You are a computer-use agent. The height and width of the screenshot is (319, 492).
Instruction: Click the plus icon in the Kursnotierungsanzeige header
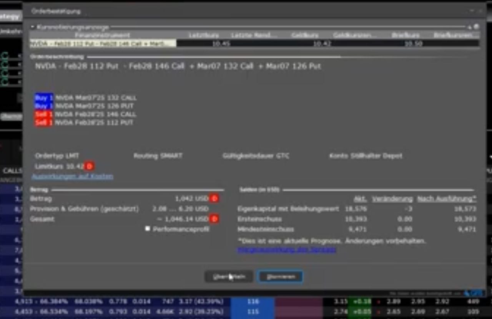coord(469,27)
